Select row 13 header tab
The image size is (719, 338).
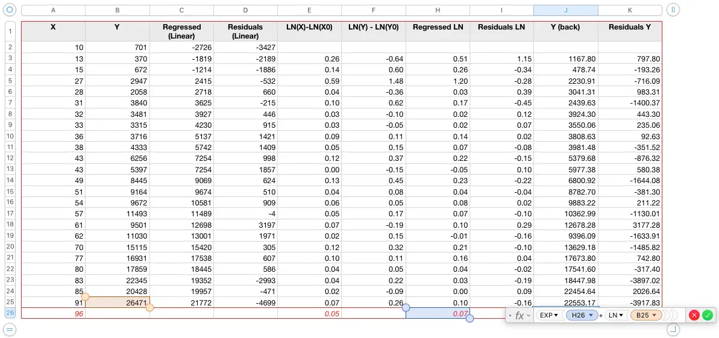pos(10,169)
